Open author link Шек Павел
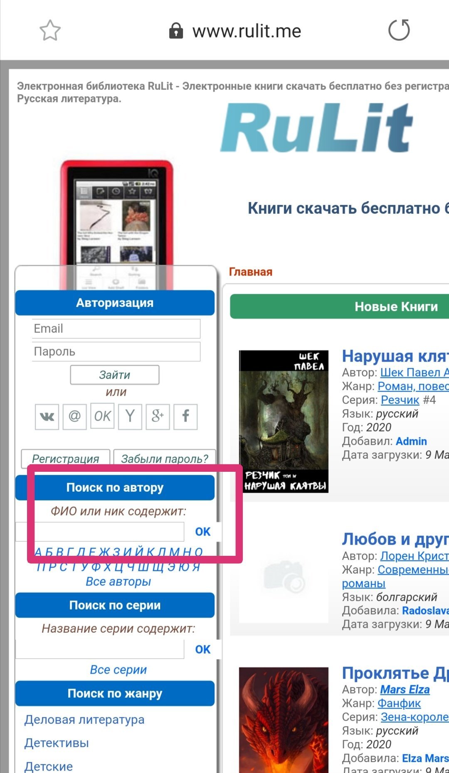 (414, 372)
